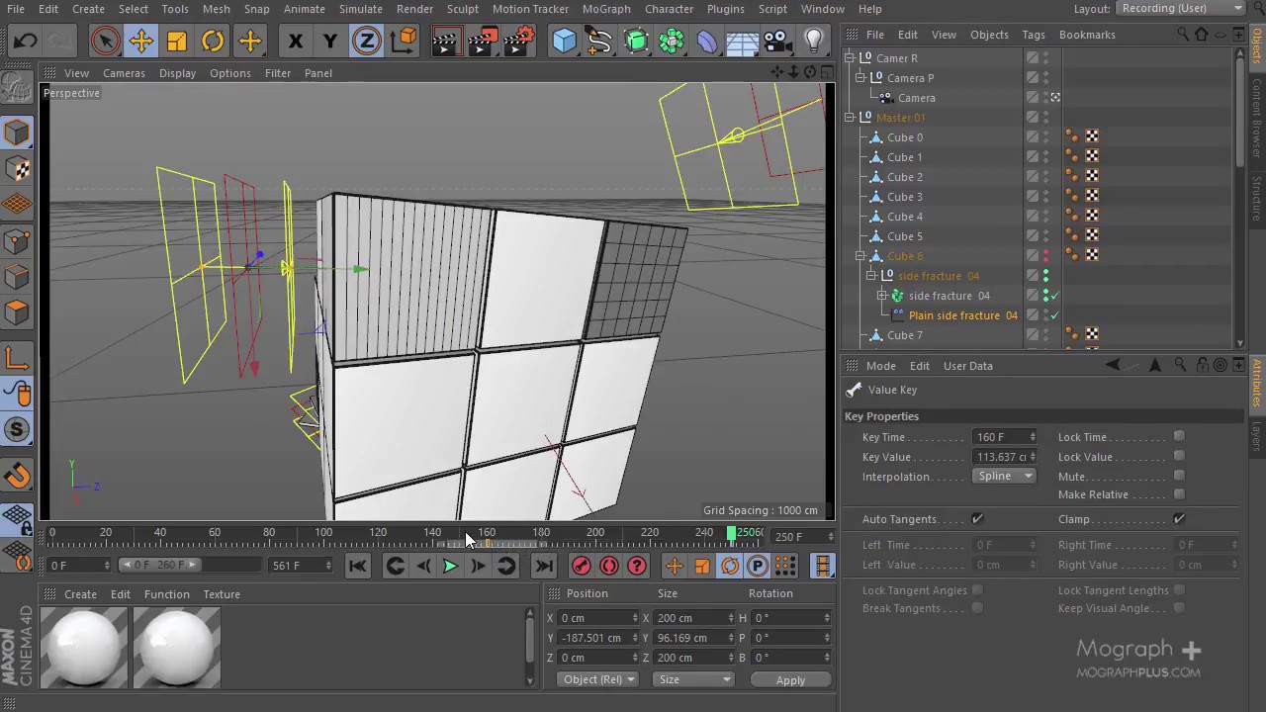The image size is (1266, 712).
Task: Collapse the Cube 6 tree node
Action: click(x=861, y=256)
